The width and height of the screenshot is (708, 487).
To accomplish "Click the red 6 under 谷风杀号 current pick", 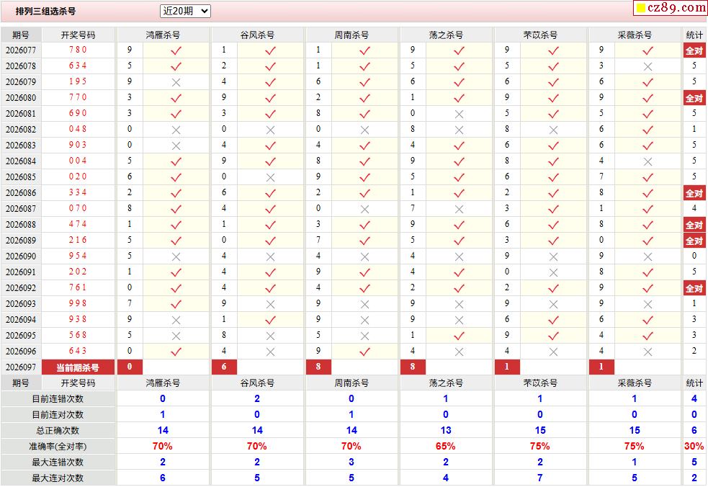I will coord(224,367).
